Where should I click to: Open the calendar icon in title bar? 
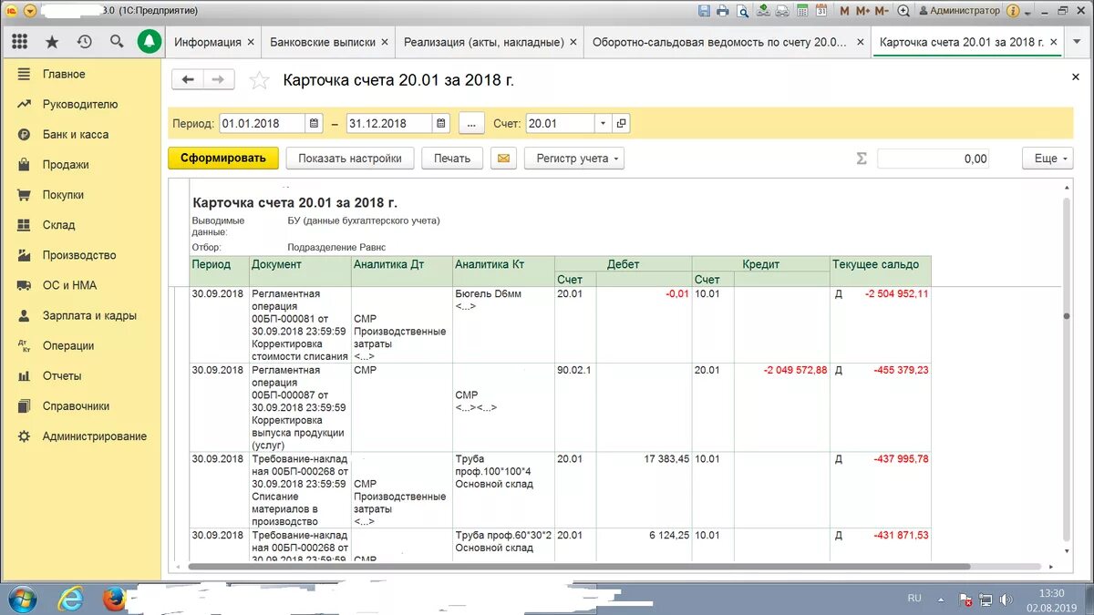coord(821,11)
